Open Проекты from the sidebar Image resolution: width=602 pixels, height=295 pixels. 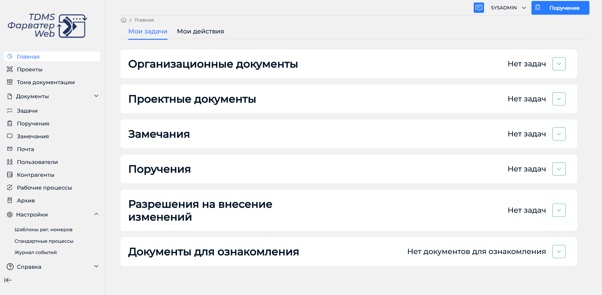click(29, 69)
